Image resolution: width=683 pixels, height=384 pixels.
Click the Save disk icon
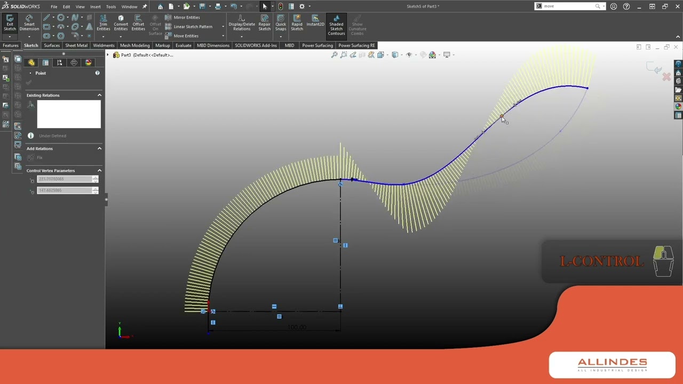(x=202, y=6)
